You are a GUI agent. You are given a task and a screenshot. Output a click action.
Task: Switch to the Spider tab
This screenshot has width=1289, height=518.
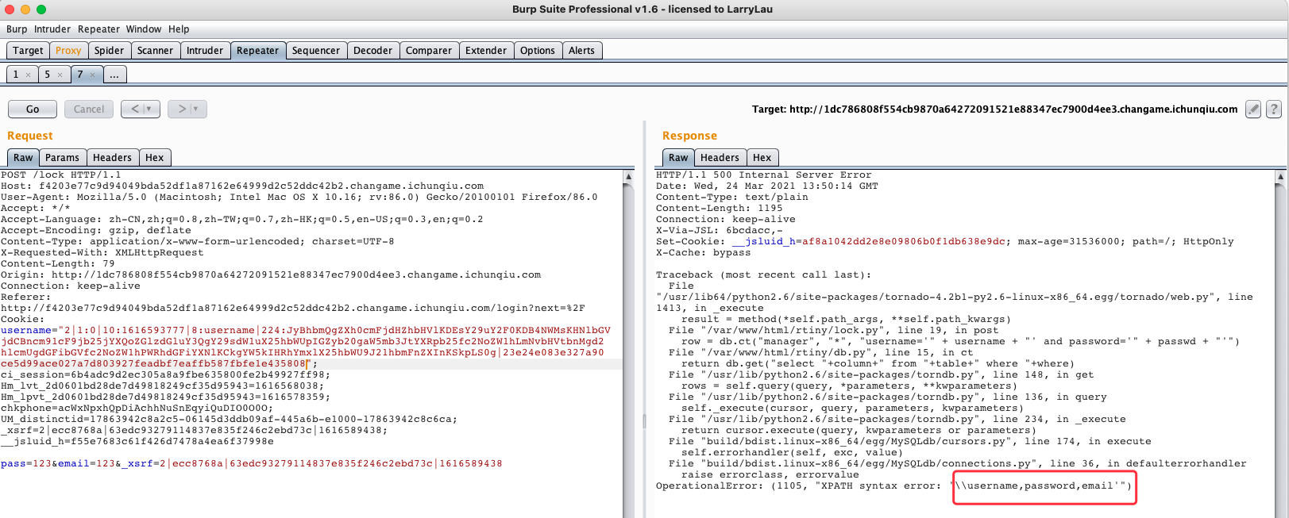pos(109,50)
